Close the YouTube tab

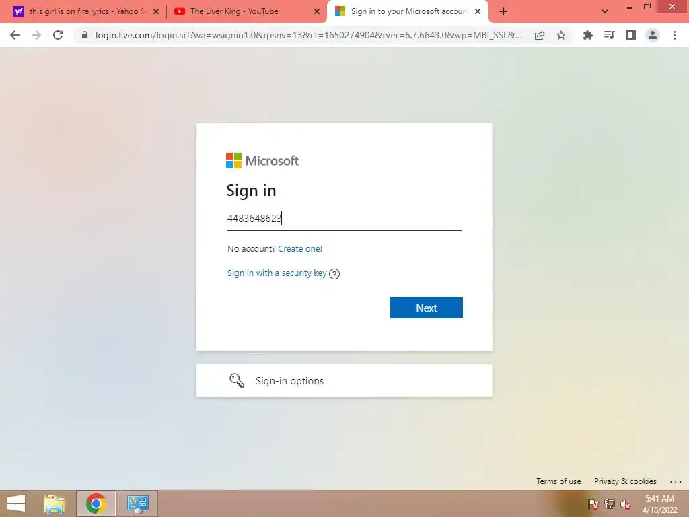317,11
